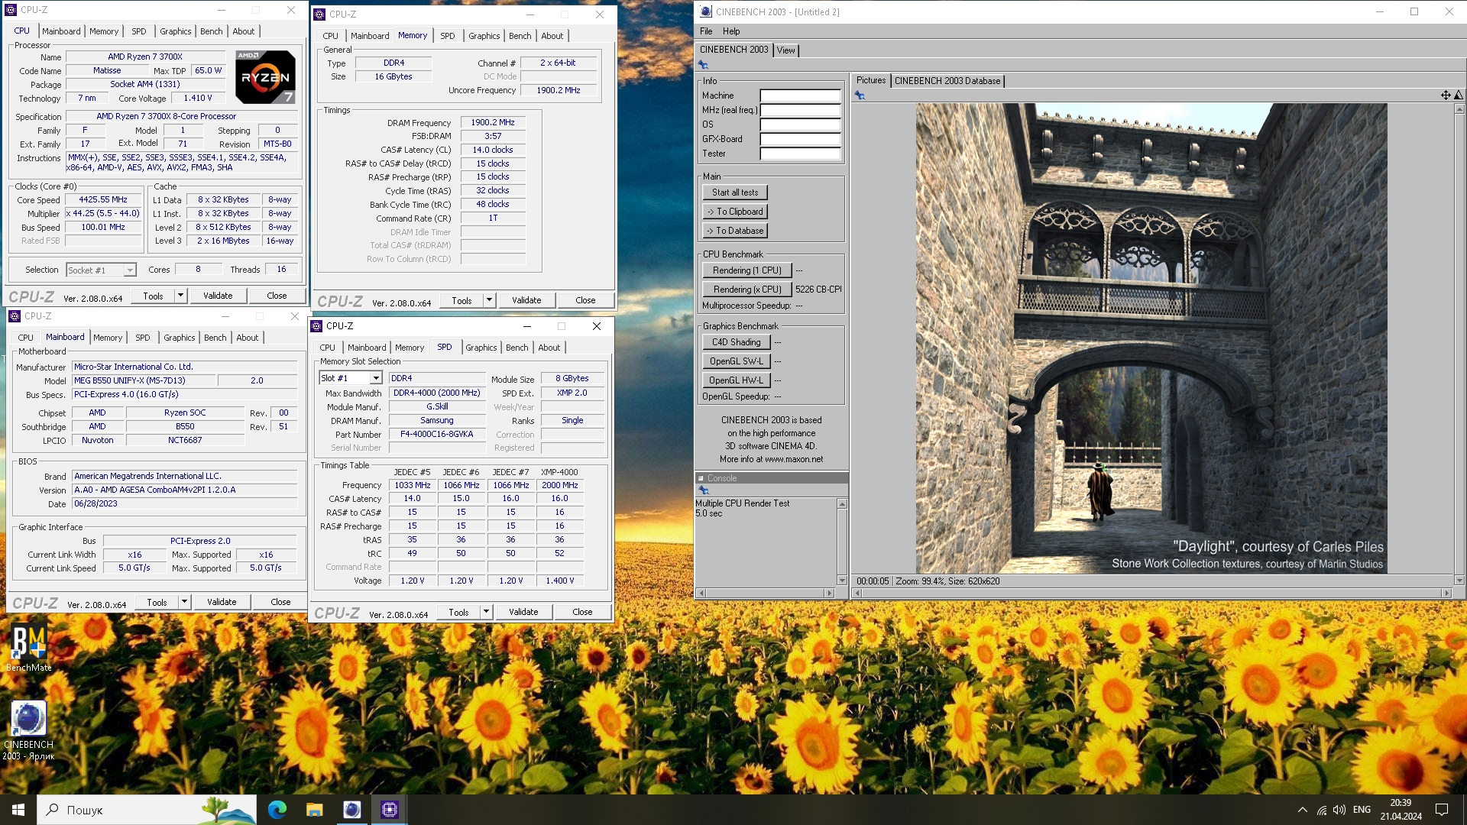1467x825 pixels.
Task: Select the Pictures tab in CINEBENCH
Action: [x=870, y=80]
